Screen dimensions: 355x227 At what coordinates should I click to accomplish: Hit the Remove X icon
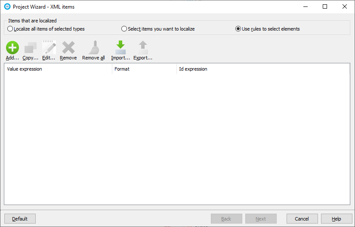[x=68, y=48]
